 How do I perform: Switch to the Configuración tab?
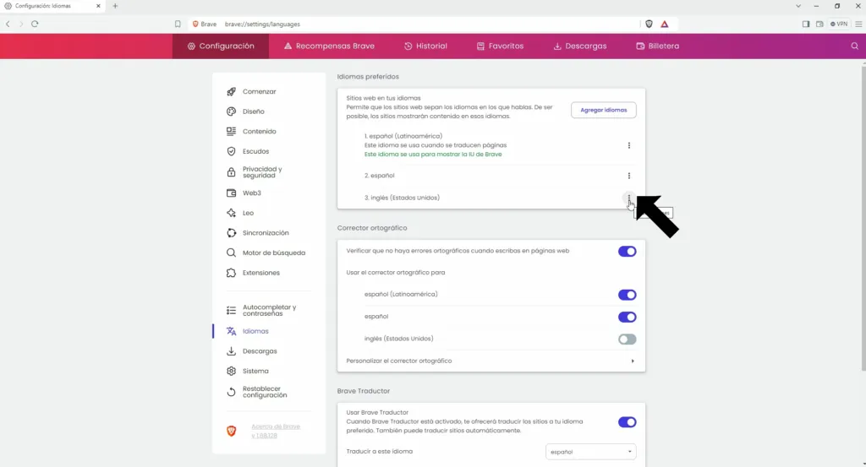221,46
